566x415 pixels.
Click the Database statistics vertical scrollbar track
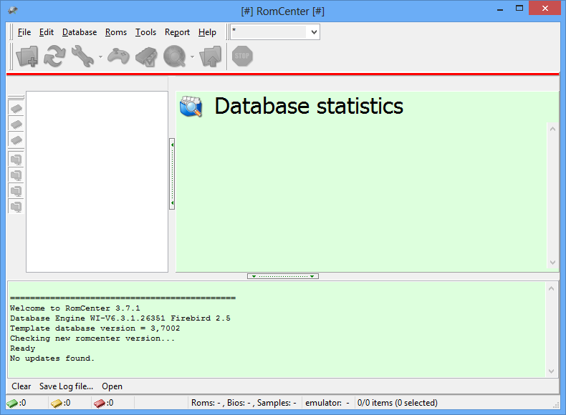tap(552, 193)
